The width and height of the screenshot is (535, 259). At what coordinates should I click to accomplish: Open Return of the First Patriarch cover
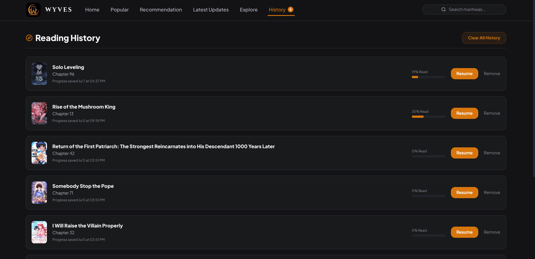coord(39,153)
